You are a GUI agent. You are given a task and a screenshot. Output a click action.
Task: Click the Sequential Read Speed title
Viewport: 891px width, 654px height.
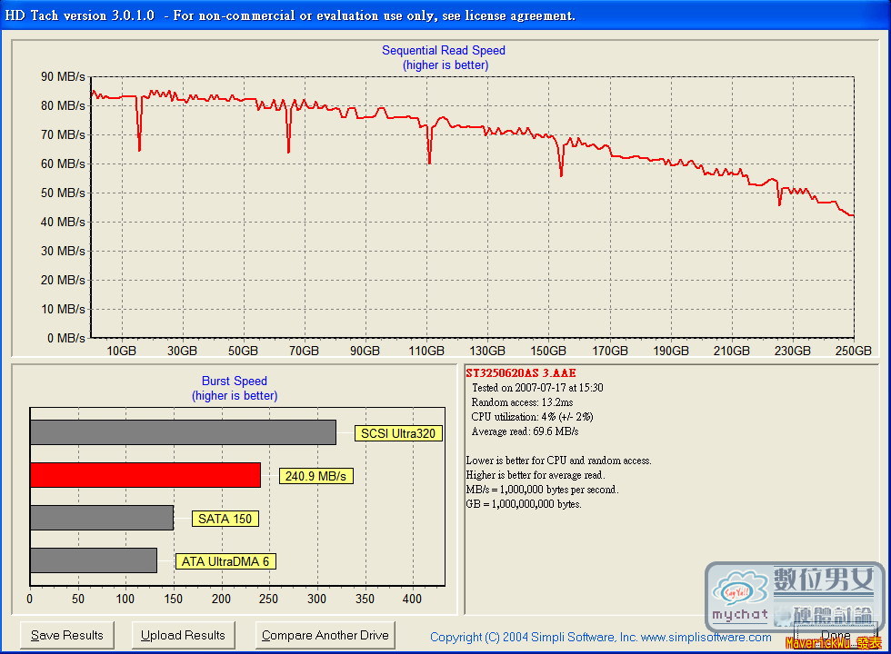click(x=444, y=51)
